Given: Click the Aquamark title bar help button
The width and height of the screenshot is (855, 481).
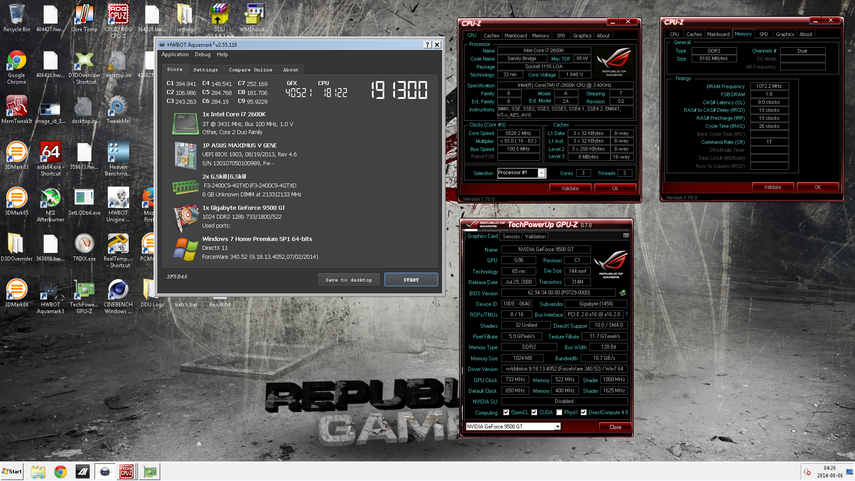Looking at the screenshot, I should point(427,45).
